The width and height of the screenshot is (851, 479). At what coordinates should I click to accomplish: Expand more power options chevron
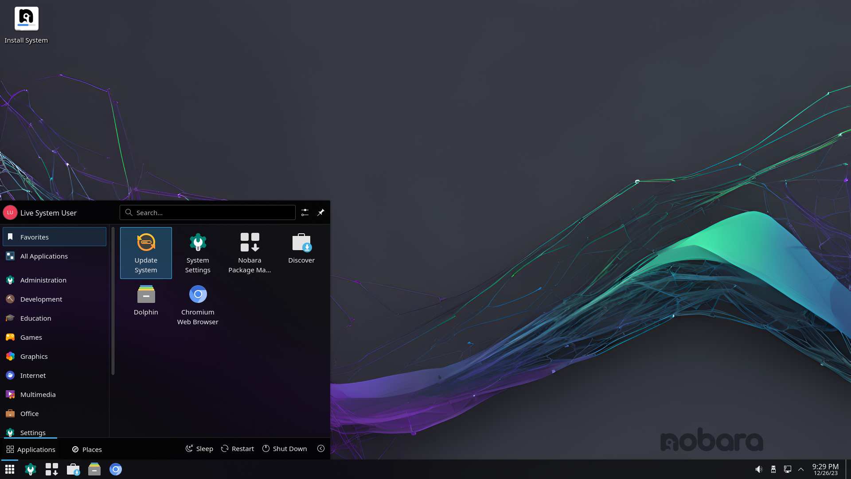[321, 449]
